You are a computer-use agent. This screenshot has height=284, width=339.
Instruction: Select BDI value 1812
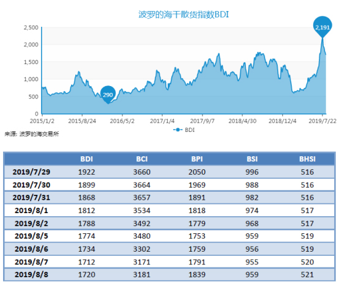[86, 211]
